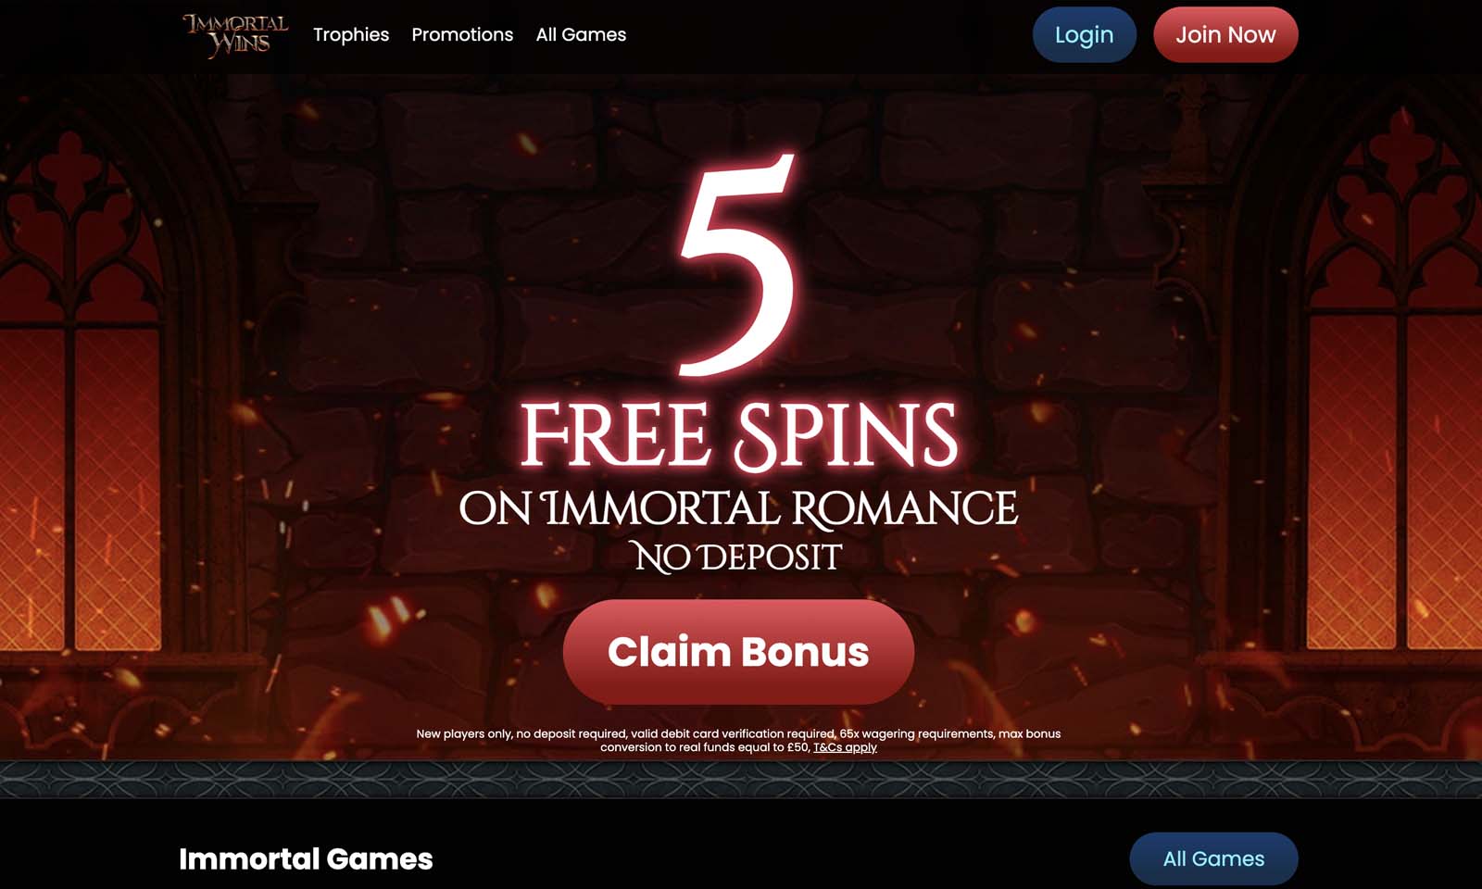Select All Games in the top navigation
The height and width of the screenshot is (889, 1482).
tap(581, 34)
